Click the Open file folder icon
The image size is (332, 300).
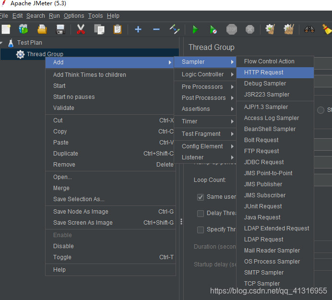[x=42, y=29]
